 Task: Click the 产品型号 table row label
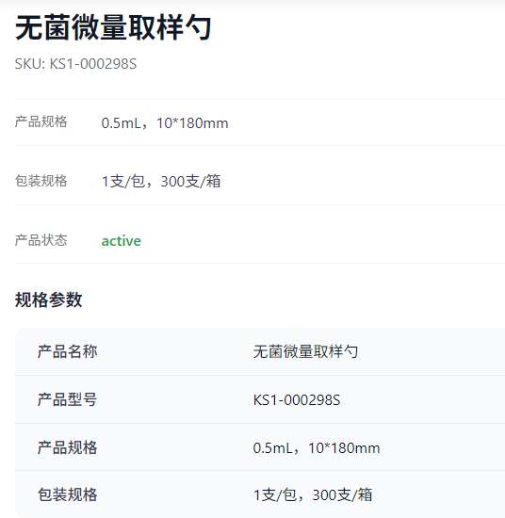point(68,399)
